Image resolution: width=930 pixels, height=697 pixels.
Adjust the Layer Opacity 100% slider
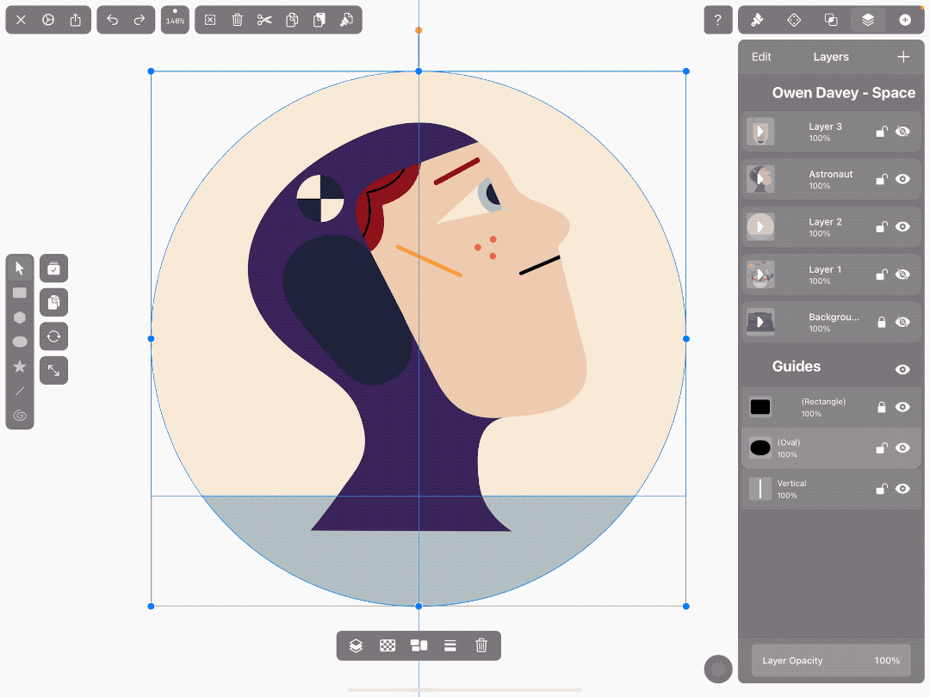[x=831, y=660]
